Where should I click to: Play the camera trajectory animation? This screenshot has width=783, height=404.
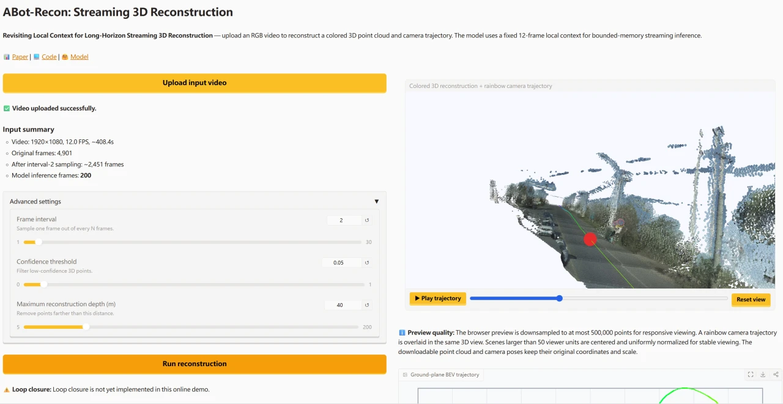tap(438, 299)
